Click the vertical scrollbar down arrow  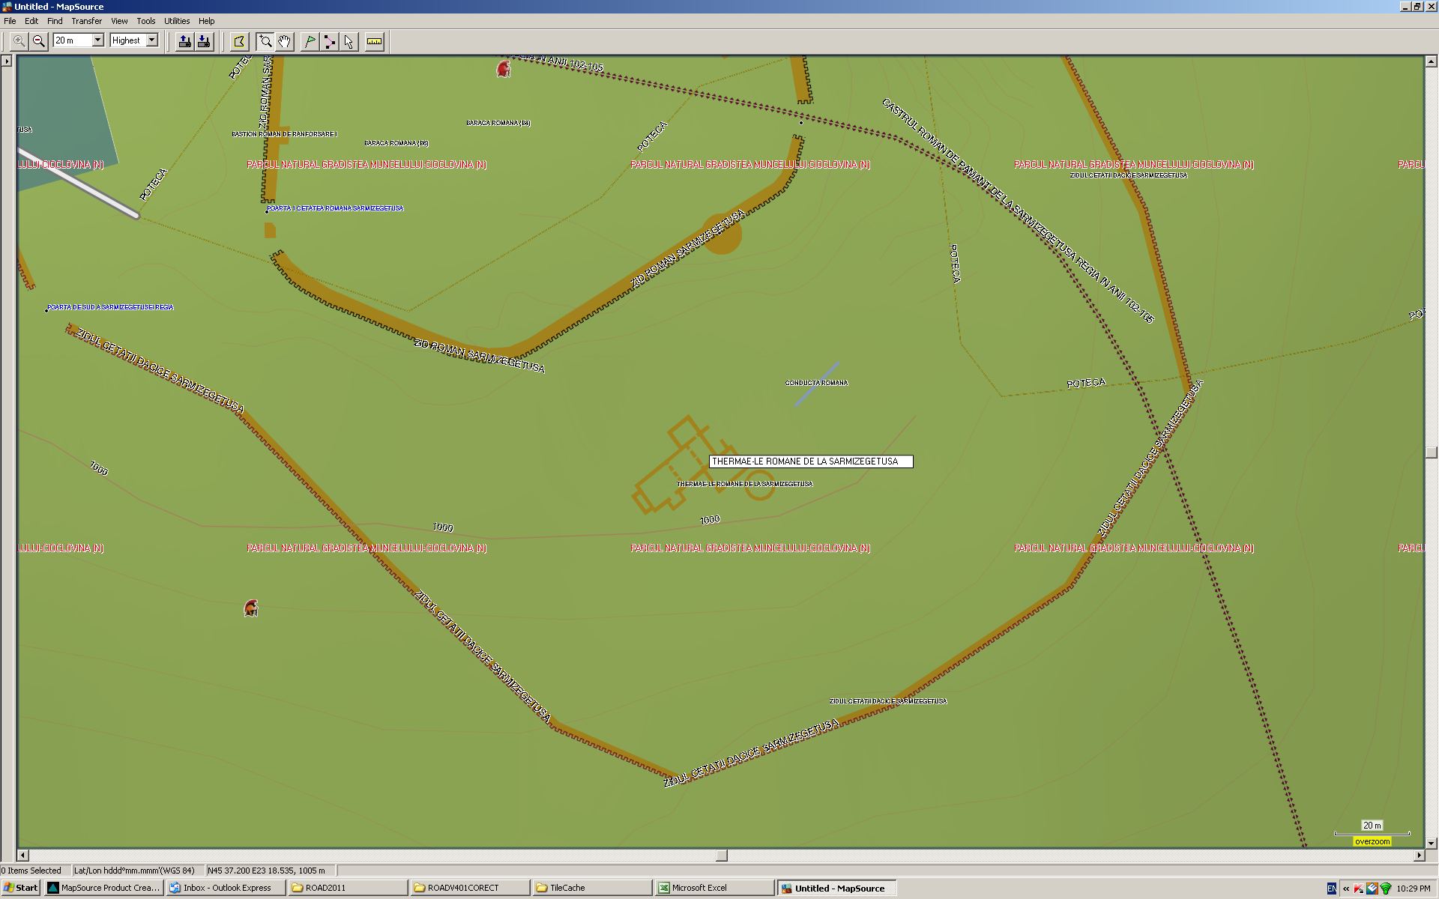pyautogui.click(x=1432, y=843)
